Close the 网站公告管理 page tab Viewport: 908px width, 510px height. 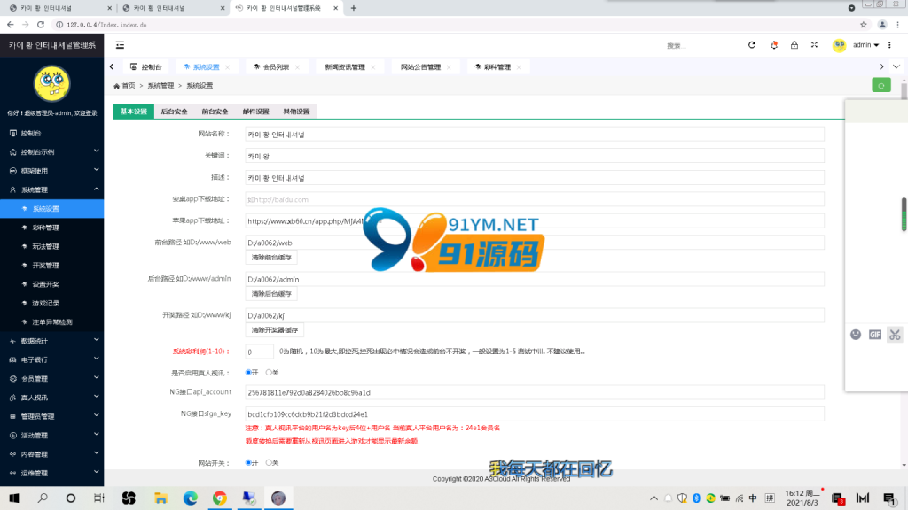coord(449,67)
